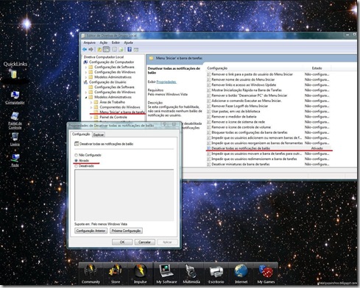Click the Próxima Configuração button
Viewport: 360px width, 288px height.
pos(126,231)
